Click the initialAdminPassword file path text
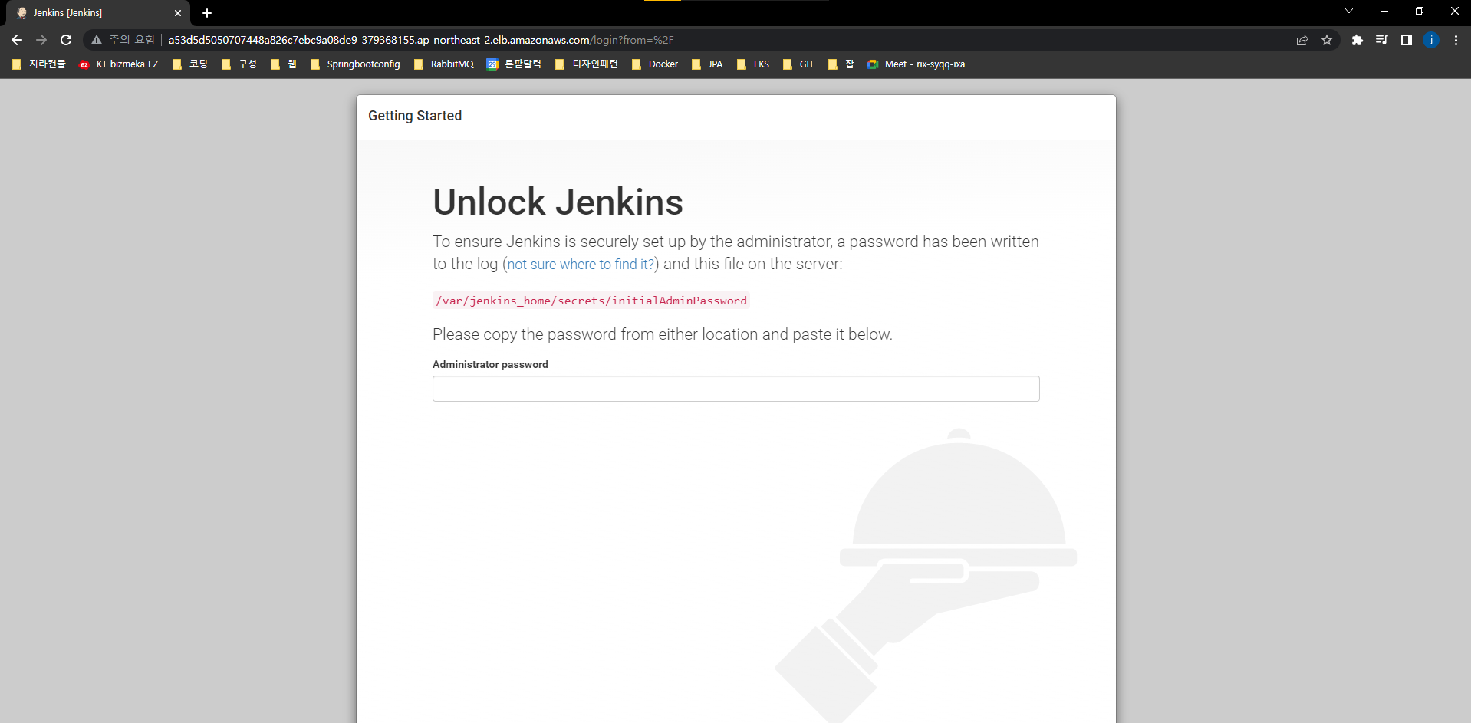Screen dimensions: 1471x723 pyautogui.click(x=591, y=301)
